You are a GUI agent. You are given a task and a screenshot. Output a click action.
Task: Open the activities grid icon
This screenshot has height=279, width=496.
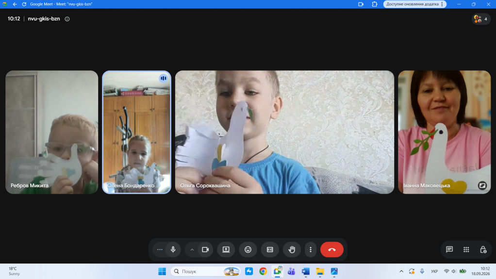tap(466, 249)
